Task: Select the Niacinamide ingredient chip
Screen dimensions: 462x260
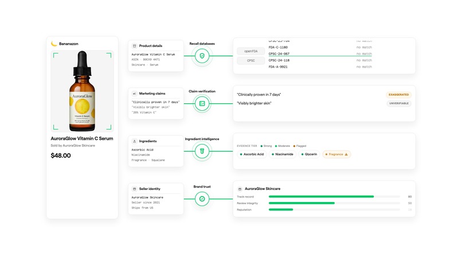Action: click(282, 154)
